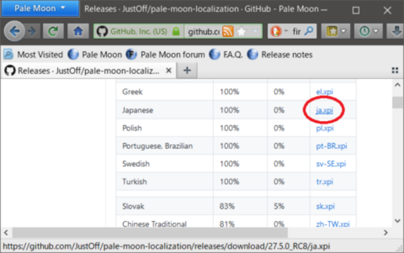Open the history clock menu button
404x253 pixels.
[369, 31]
